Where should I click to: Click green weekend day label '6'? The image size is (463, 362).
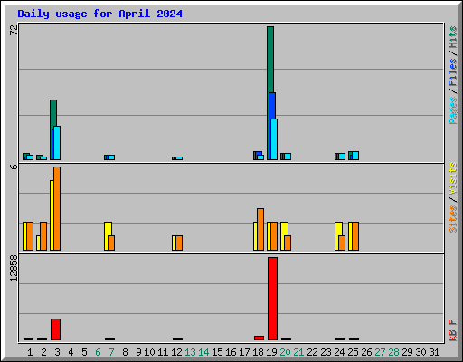[98, 352]
